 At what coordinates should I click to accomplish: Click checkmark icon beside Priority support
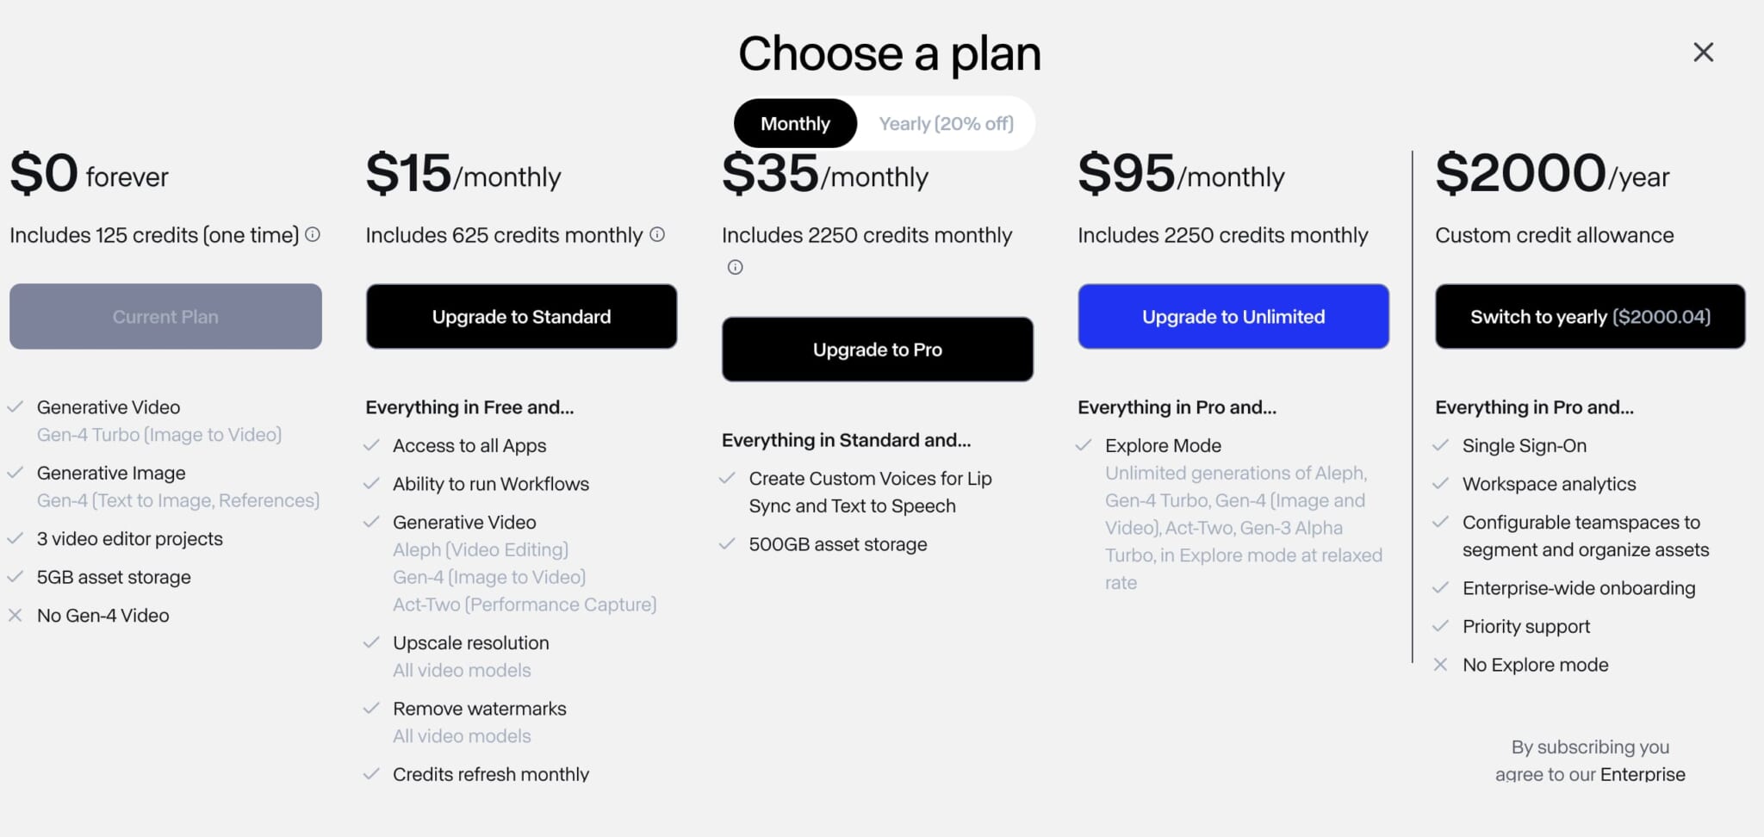pos(1440,626)
